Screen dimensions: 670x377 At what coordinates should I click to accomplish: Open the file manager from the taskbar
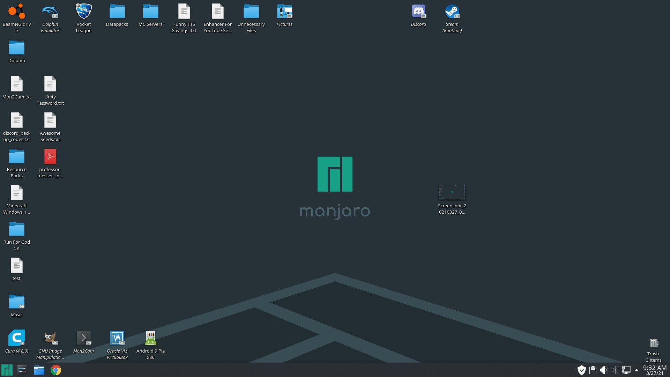click(39, 370)
